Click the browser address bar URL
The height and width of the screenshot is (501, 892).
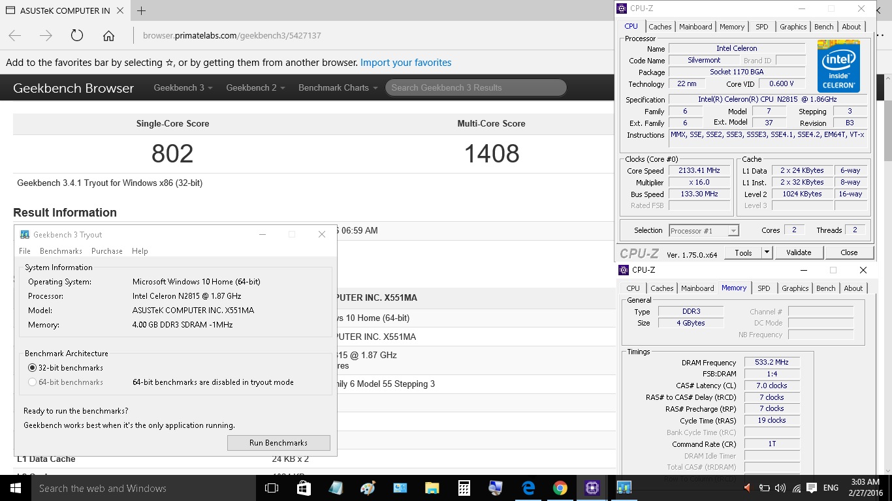tap(232, 36)
